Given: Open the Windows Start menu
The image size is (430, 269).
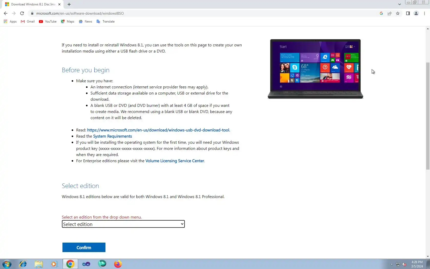Looking at the screenshot, I should (7, 264).
